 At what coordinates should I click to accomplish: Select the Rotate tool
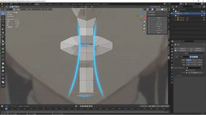coord(3,25)
